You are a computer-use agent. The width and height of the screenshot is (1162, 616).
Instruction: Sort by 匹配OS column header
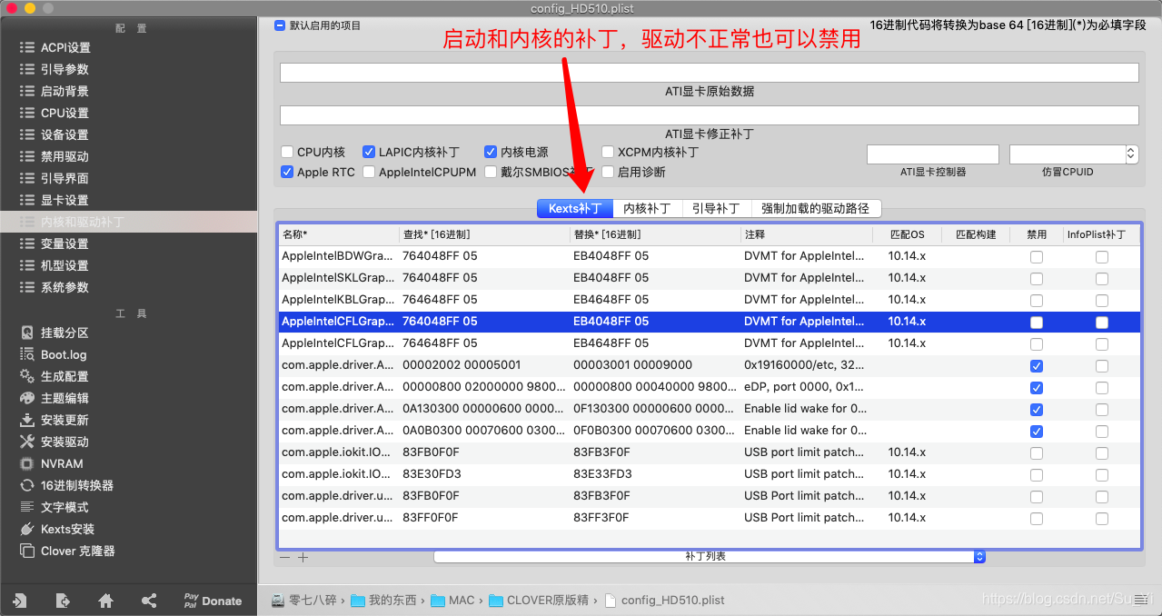coord(907,234)
